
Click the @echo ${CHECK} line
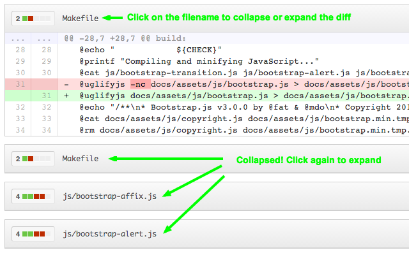[151, 50]
